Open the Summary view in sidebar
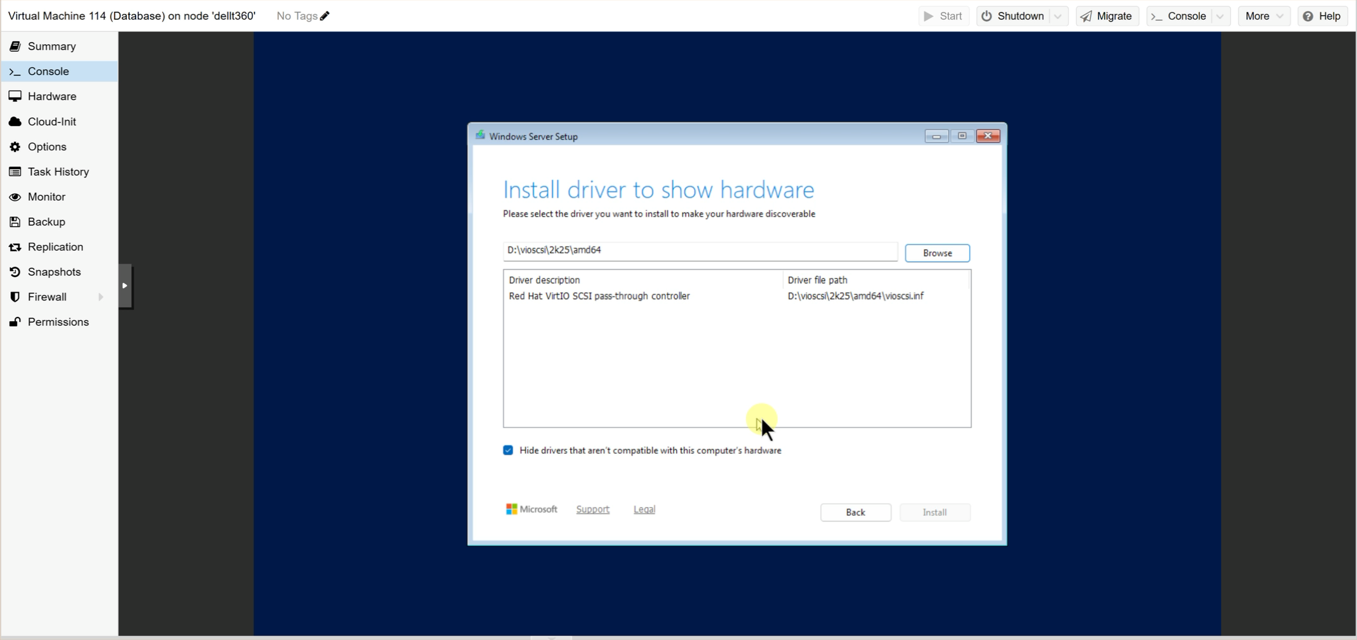Viewport: 1357px width, 640px height. click(x=51, y=46)
